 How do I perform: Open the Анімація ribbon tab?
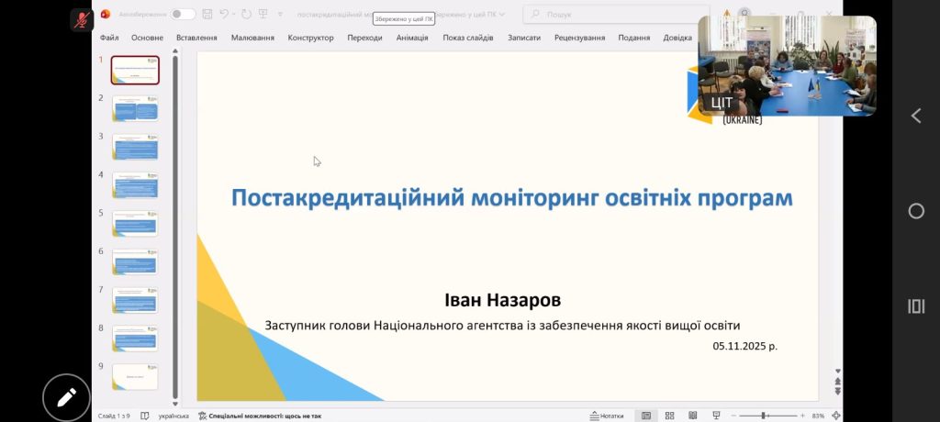[418, 38]
